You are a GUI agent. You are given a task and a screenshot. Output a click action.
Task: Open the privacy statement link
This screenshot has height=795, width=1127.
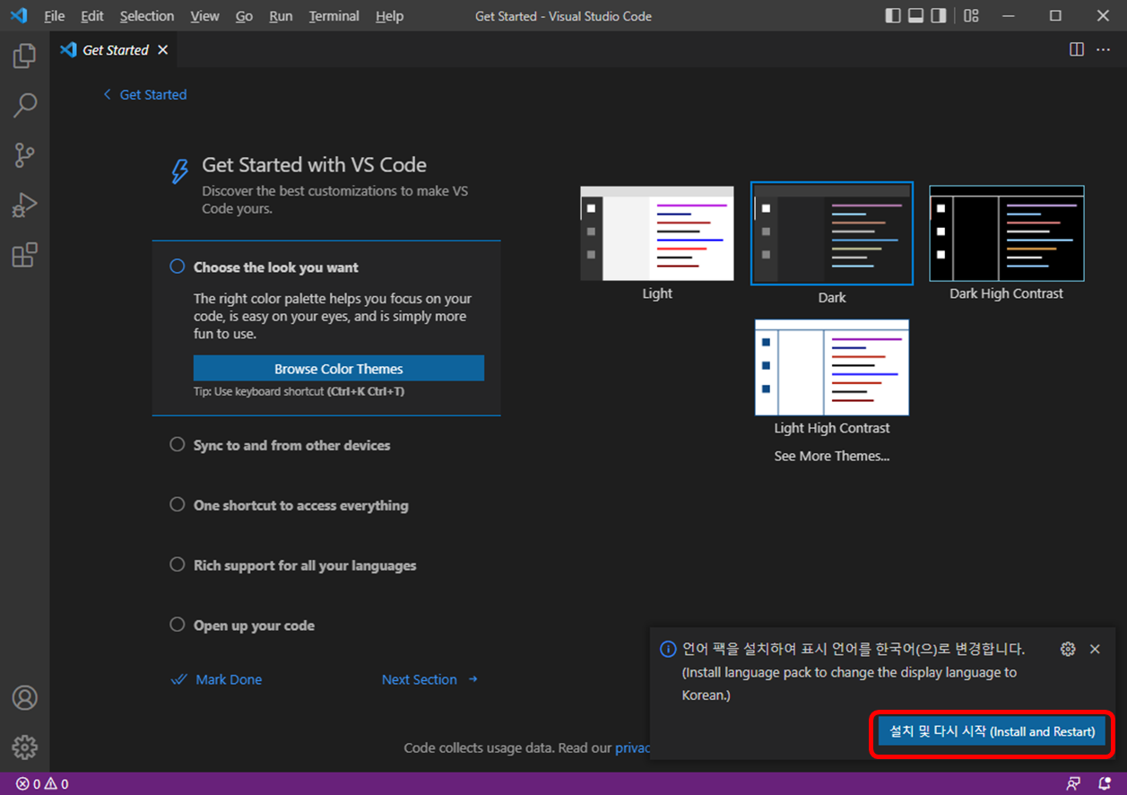[x=633, y=747]
